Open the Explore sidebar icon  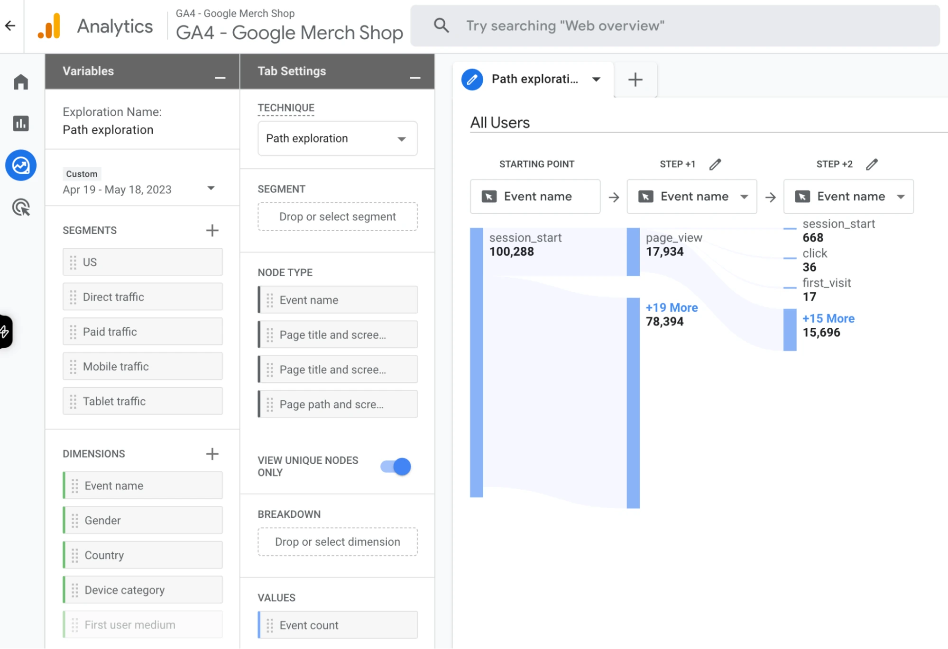click(x=21, y=165)
